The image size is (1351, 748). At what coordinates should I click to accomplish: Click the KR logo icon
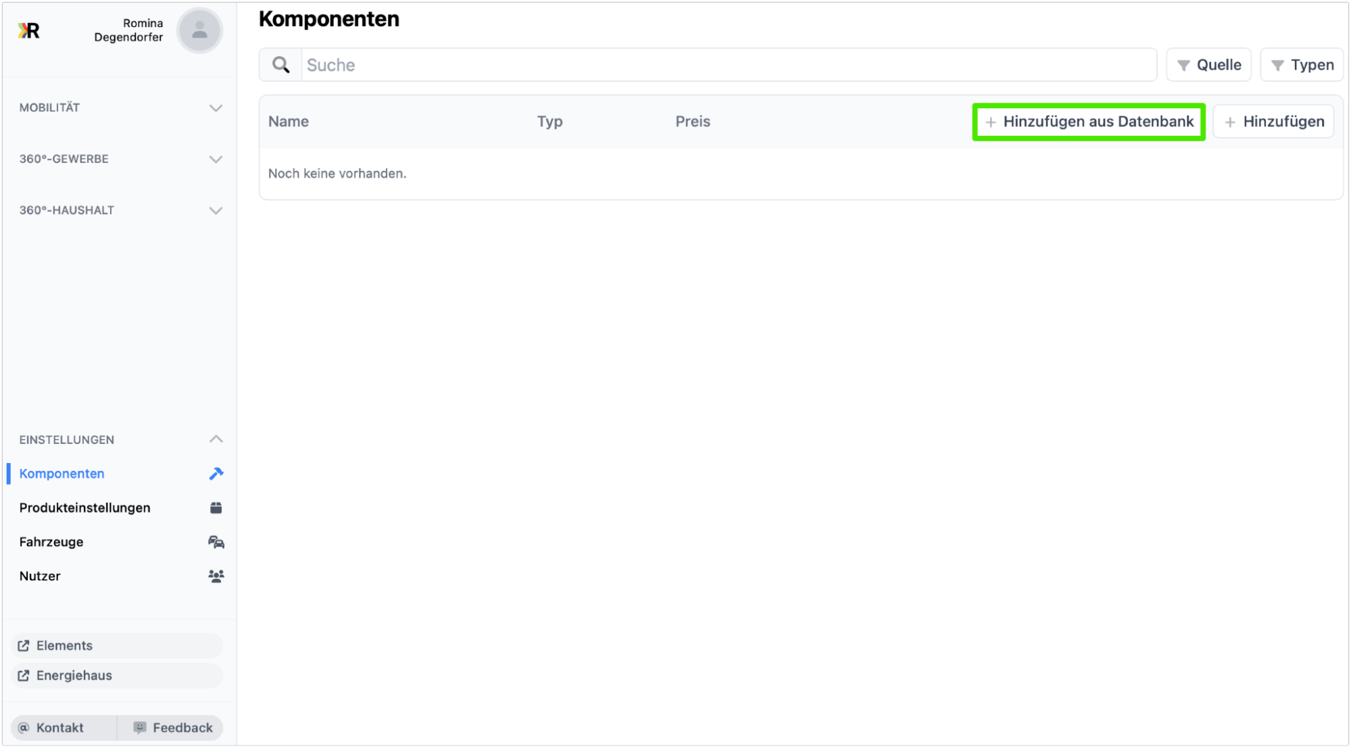tap(29, 30)
